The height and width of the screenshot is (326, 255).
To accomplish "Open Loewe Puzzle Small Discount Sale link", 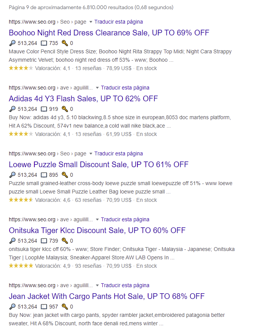I will pos(98,165).
